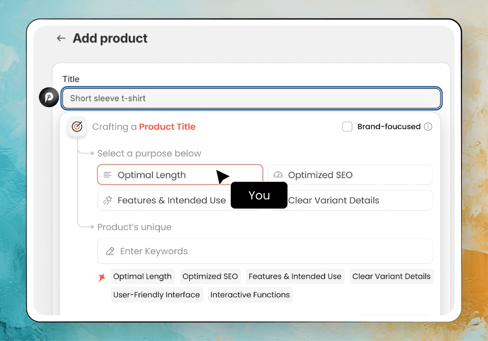The height and width of the screenshot is (341, 488).
Task: Go back using the arrow beside Add product
Action: coord(61,38)
